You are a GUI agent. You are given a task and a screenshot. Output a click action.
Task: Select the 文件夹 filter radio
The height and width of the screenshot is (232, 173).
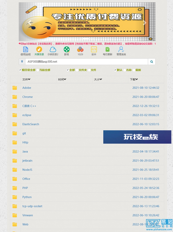click(x=77, y=70)
